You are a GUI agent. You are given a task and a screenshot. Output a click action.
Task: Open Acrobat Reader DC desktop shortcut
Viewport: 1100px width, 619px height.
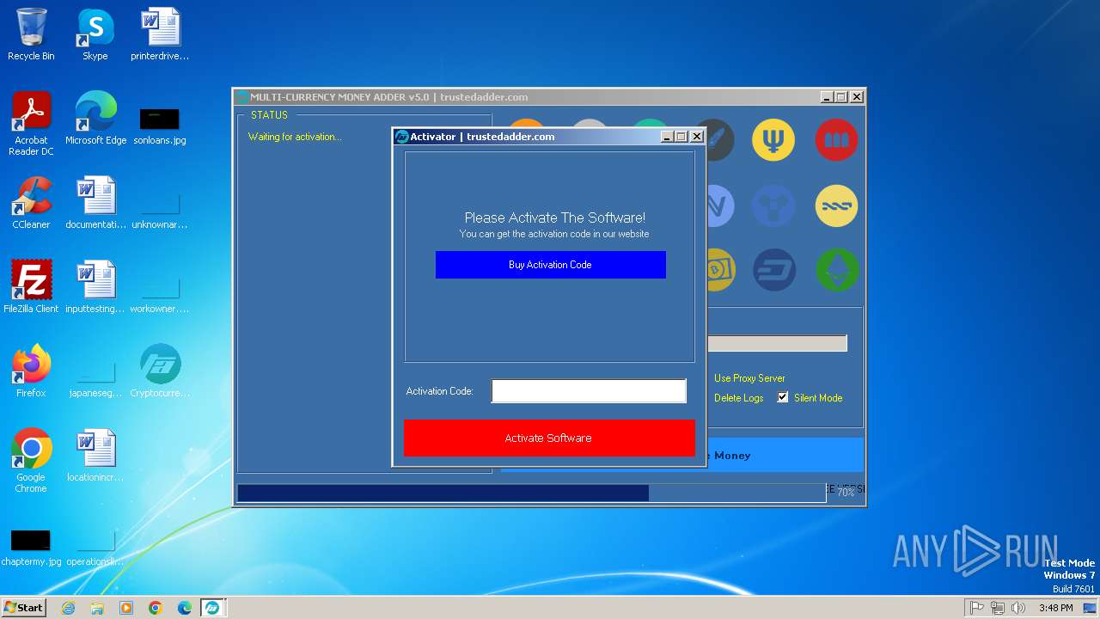tap(31, 124)
